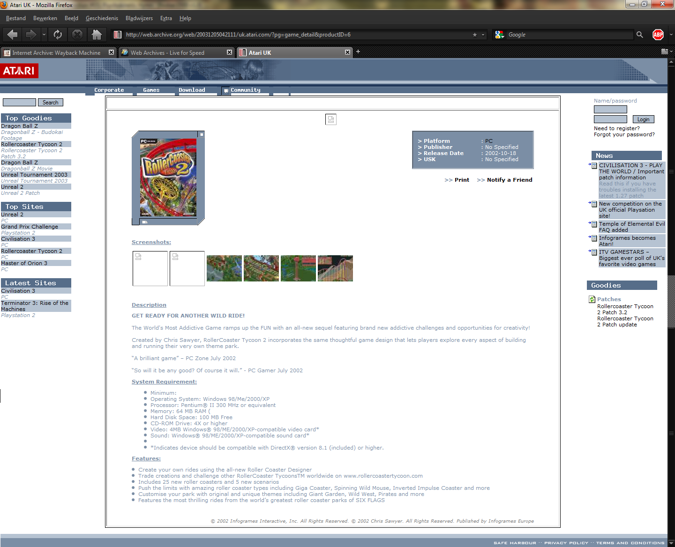
Task: Open the Bewerken menu
Action: click(x=45, y=18)
